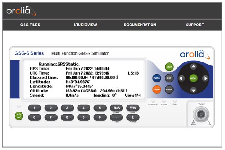Click the rf-out connector port
Viewport: 225px width, 150px height.
[x=201, y=115]
